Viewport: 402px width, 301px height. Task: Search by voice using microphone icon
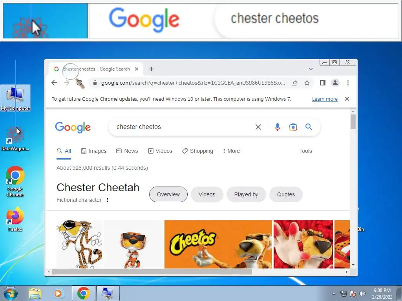point(278,127)
